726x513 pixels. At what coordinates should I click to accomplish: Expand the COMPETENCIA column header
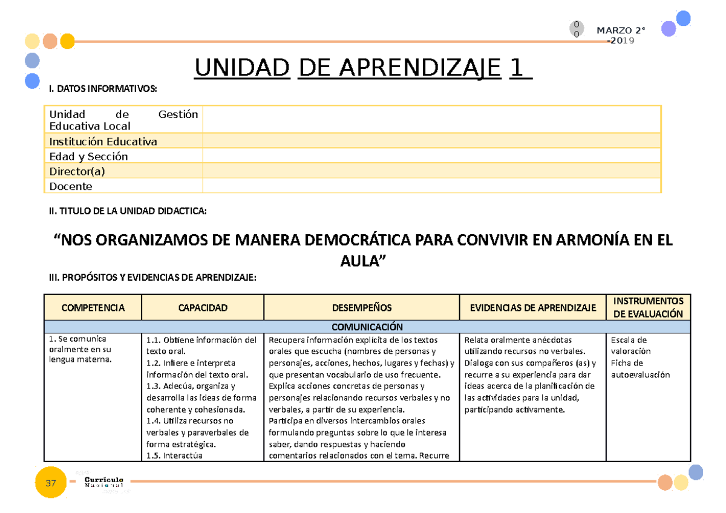(x=94, y=307)
